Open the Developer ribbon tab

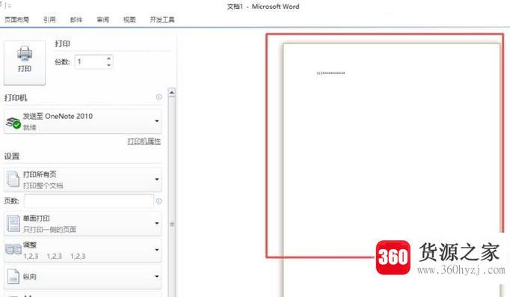pos(162,20)
